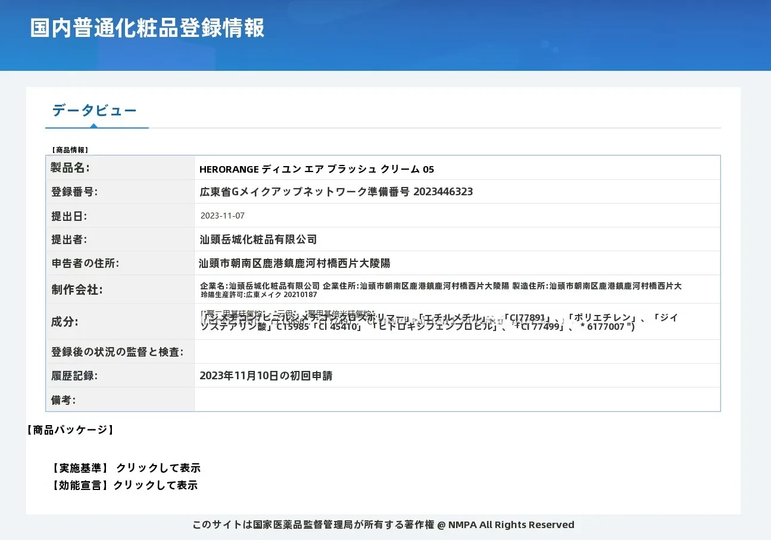
Task: Select the 企業名 manufacturer details text
Action: tap(441, 290)
